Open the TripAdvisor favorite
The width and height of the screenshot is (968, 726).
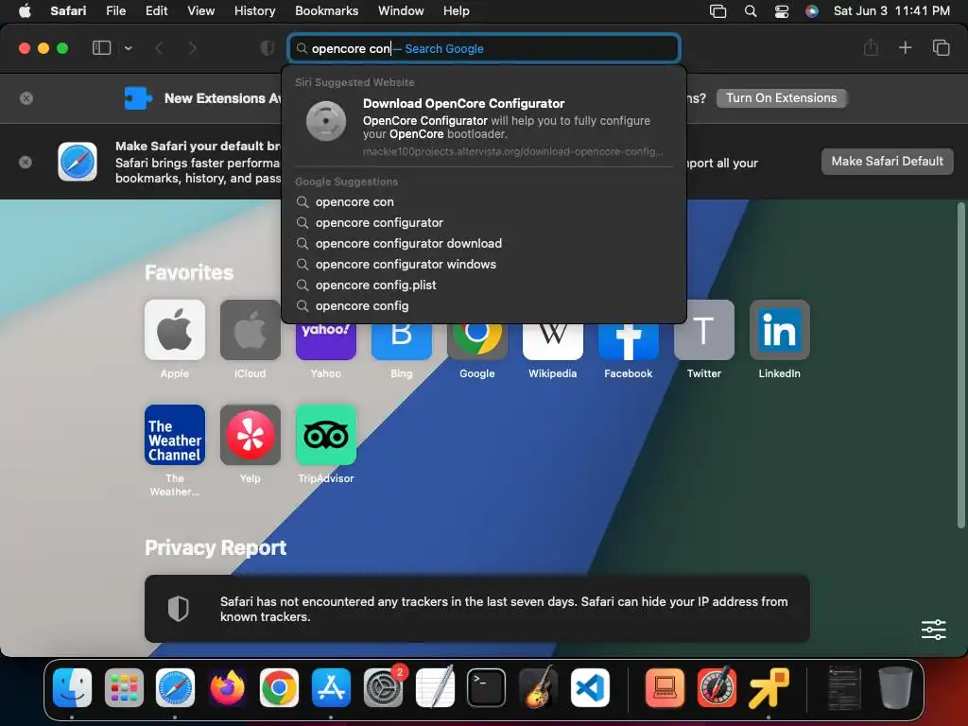coord(326,435)
